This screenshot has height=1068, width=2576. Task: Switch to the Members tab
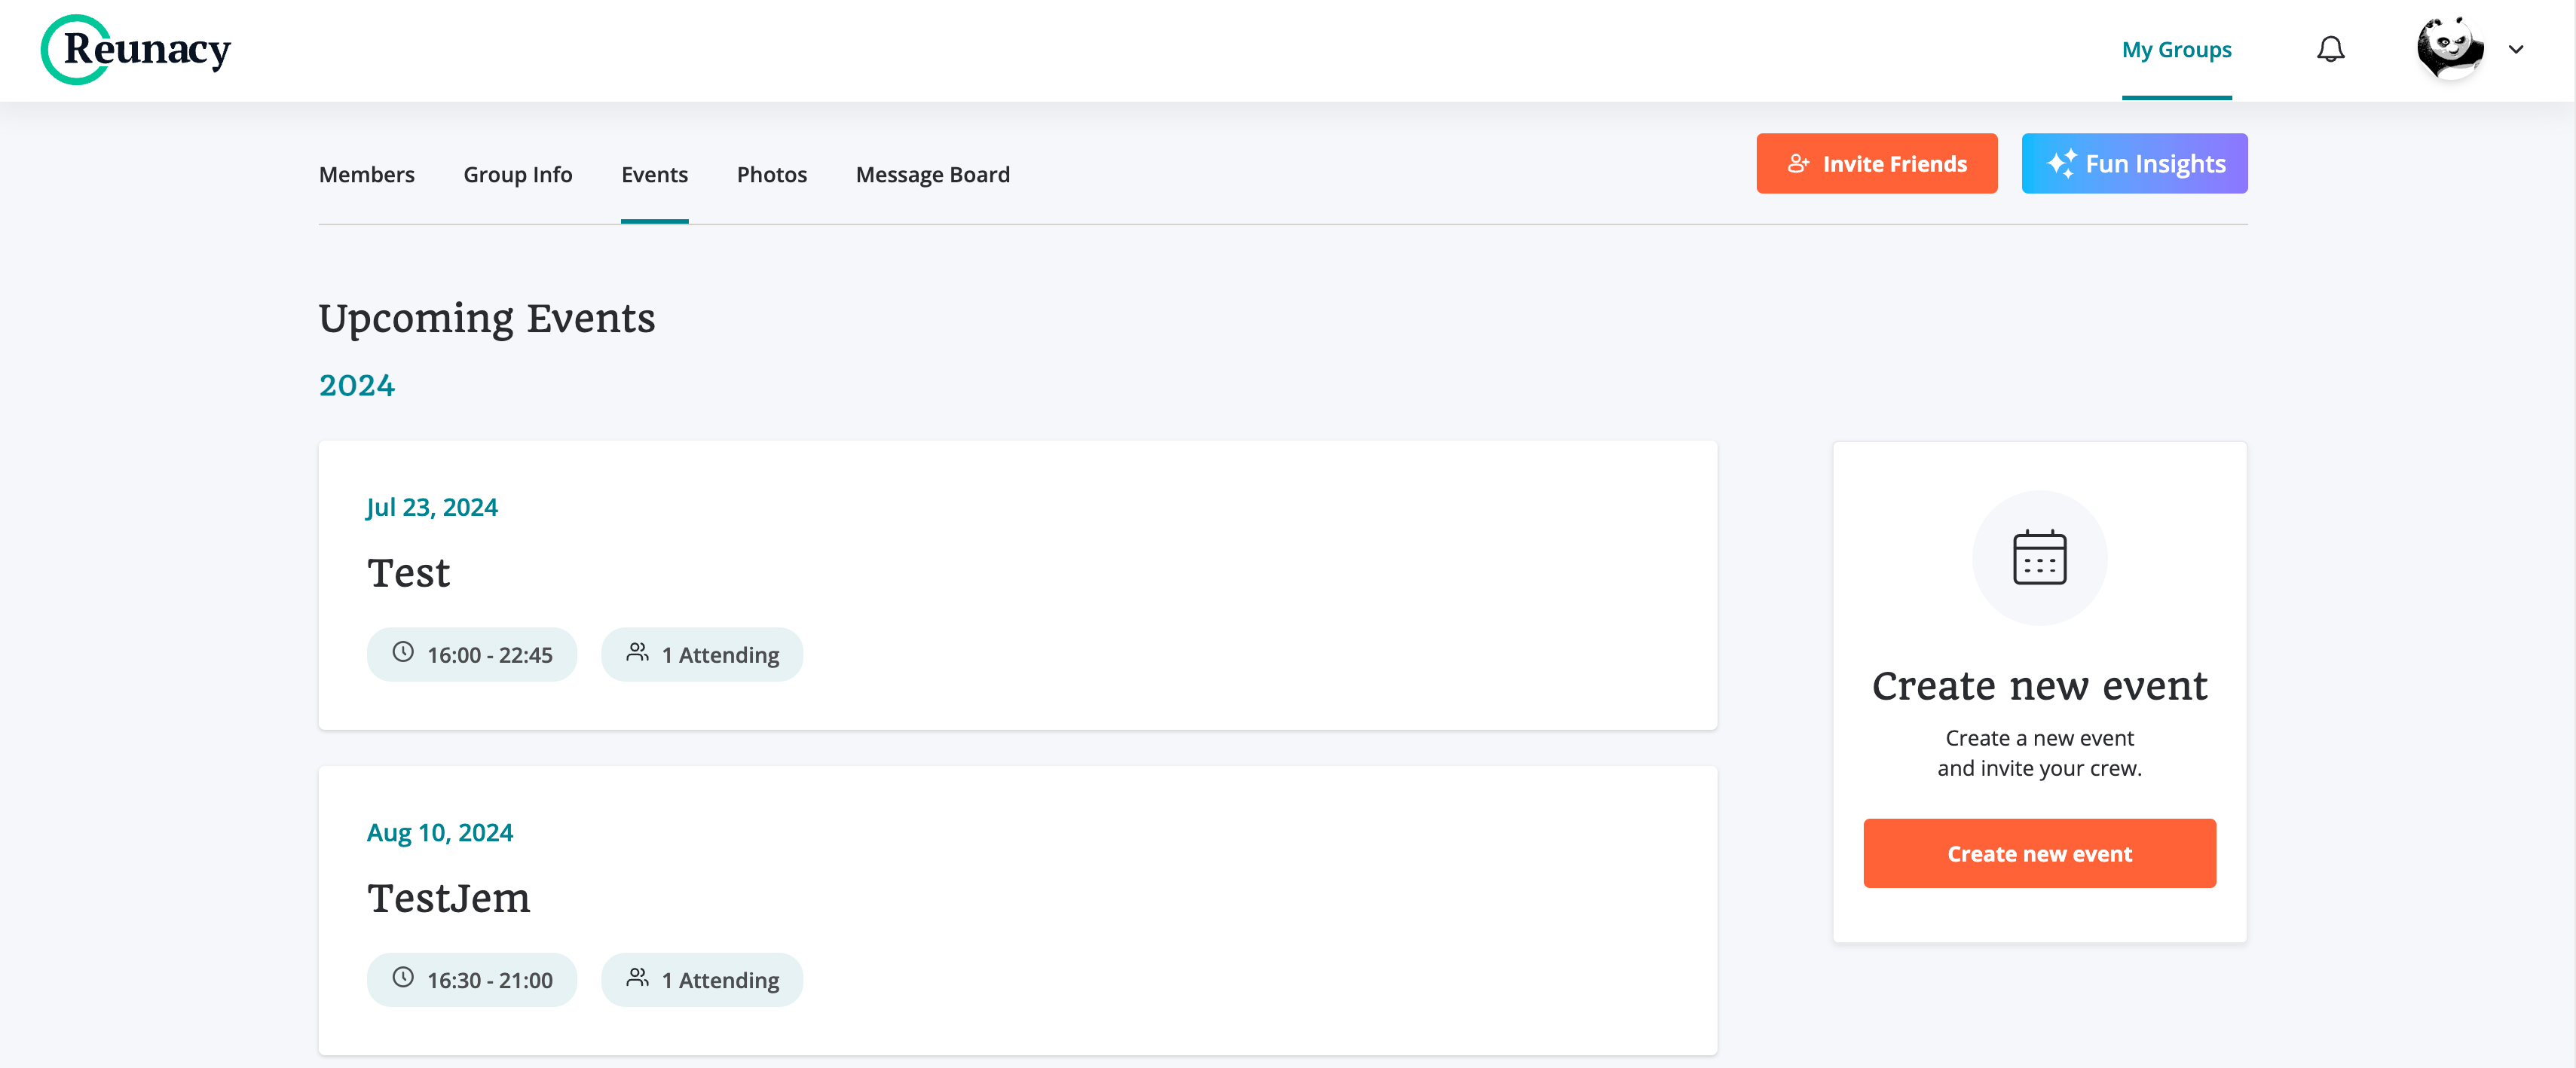[x=366, y=175]
